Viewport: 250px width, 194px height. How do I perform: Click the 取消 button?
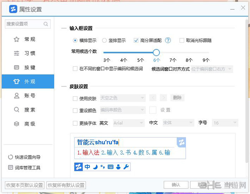(x=202, y=185)
